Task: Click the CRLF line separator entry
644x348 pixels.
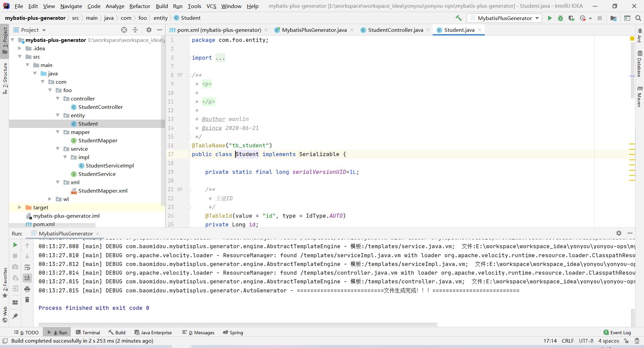Action: point(568,341)
